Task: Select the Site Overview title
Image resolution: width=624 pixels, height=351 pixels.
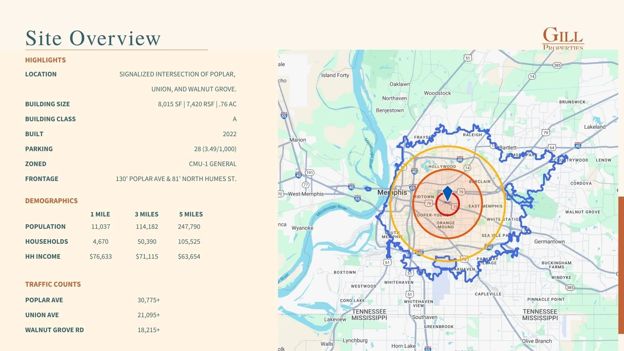Action: coord(93,38)
